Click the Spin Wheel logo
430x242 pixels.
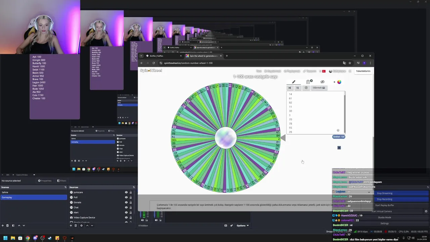click(x=151, y=71)
